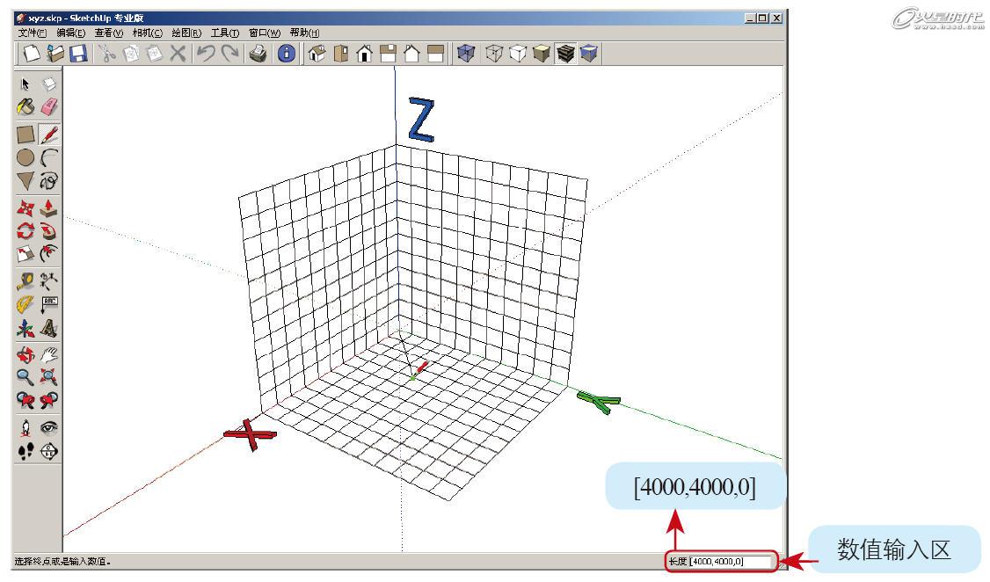The height and width of the screenshot is (582, 990).
Task: Choose the Tape Measure tool
Action: click(x=25, y=281)
